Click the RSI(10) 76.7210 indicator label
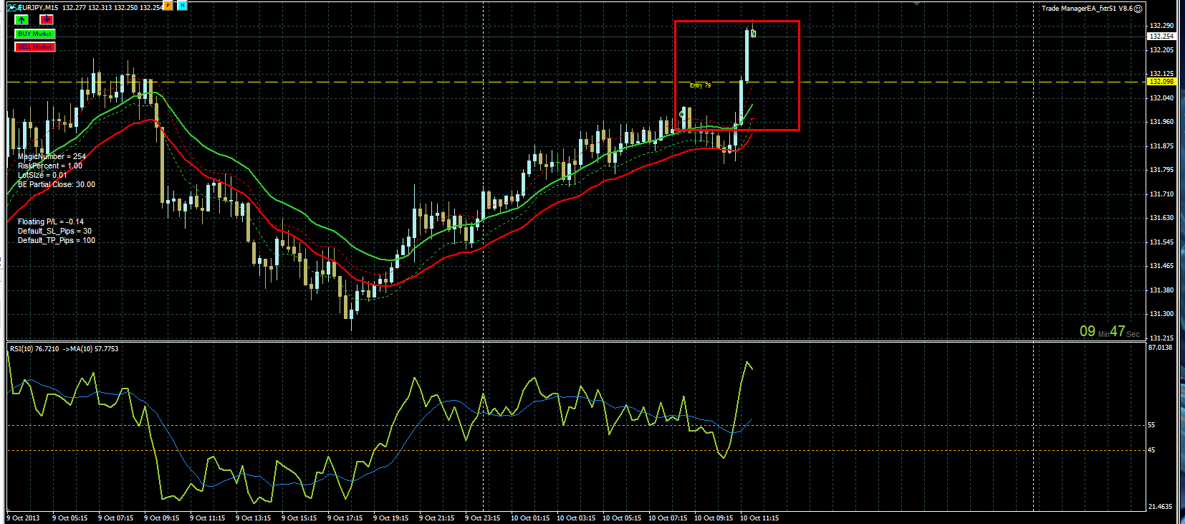1185x524 pixels. [x=34, y=349]
